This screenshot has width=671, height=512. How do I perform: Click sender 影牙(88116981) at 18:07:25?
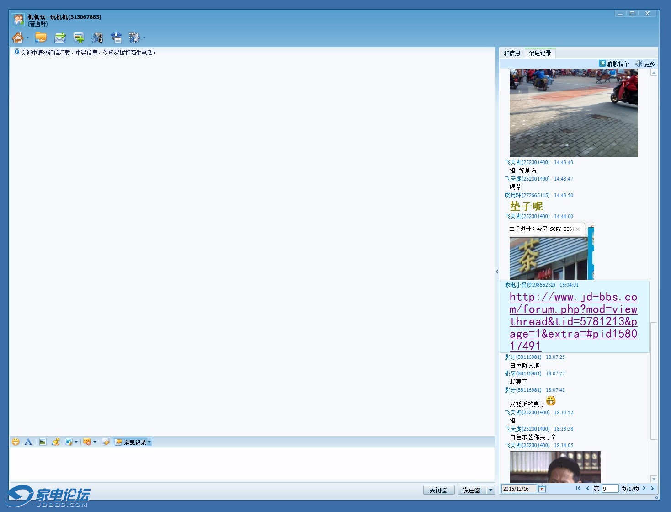(x=523, y=357)
